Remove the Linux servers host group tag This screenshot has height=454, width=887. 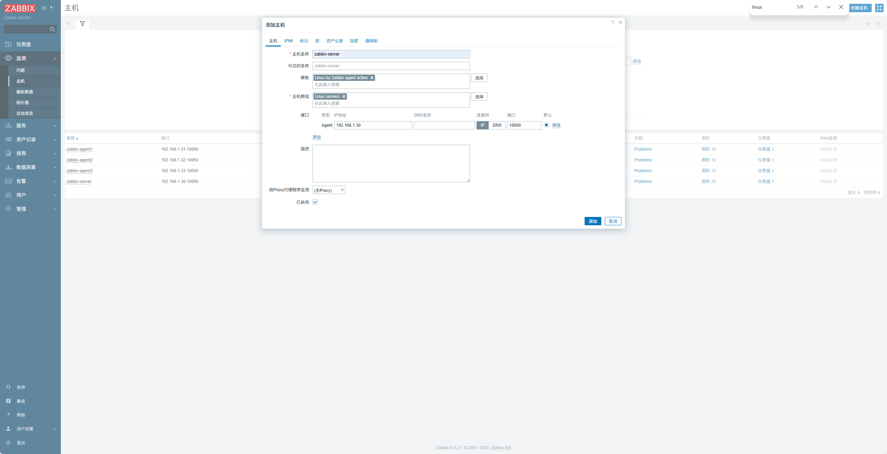point(344,96)
